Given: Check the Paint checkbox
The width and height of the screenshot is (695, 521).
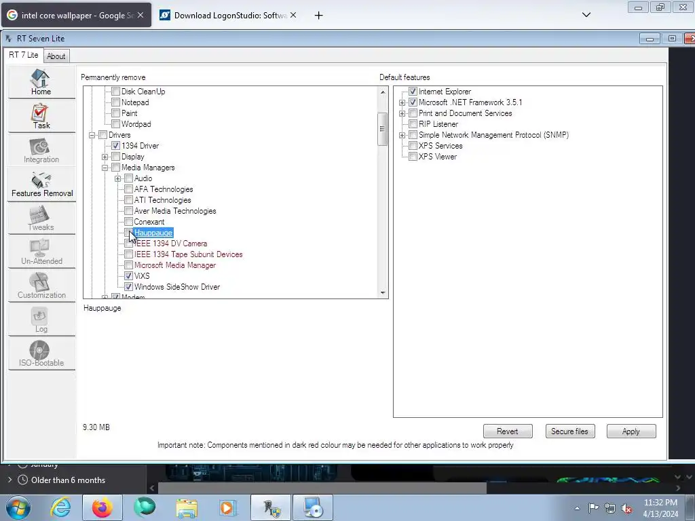Looking at the screenshot, I should click(115, 113).
